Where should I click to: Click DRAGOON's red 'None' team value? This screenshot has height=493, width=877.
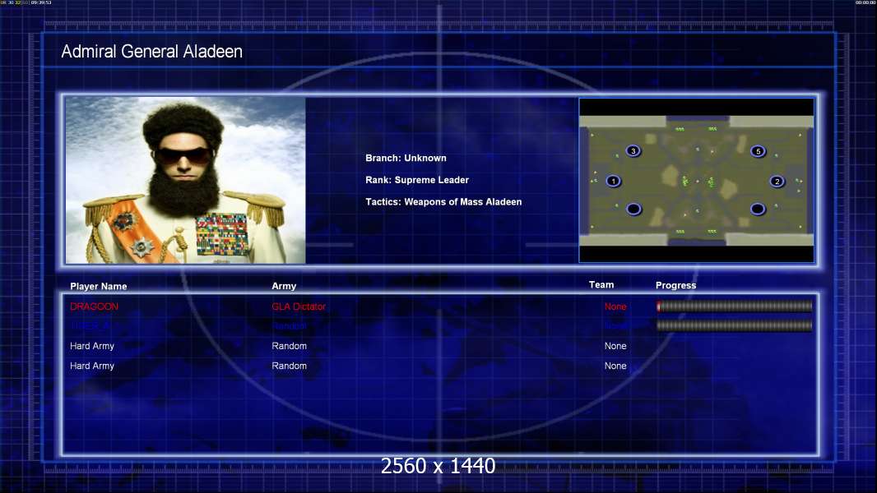(x=615, y=306)
